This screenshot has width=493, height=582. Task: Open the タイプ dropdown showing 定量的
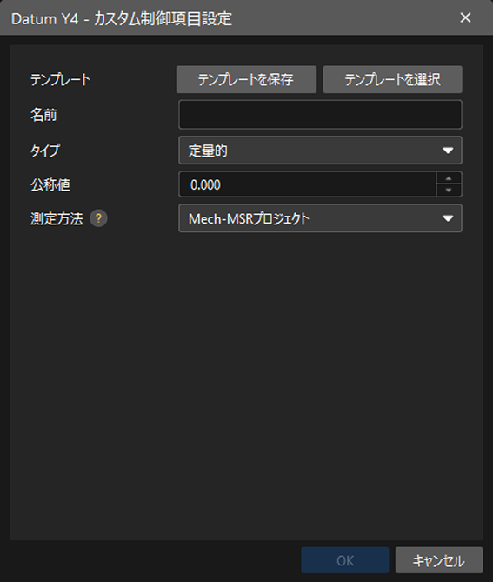[x=320, y=151]
